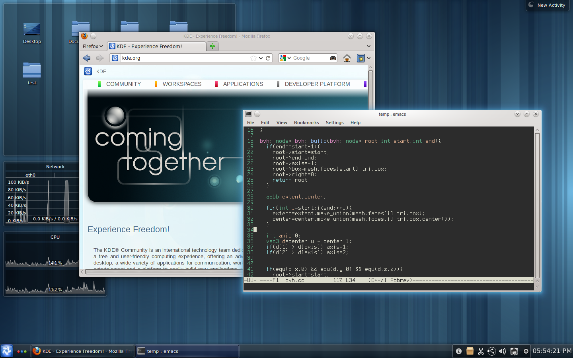Viewport: 573px width, 358px height.
Task: Click the emacs terminal vertical scrollbar
Action: (x=537, y=206)
